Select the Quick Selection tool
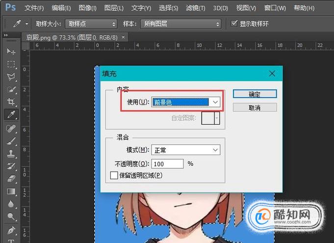The width and height of the screenshot is (334, 243). pos(11,89)
